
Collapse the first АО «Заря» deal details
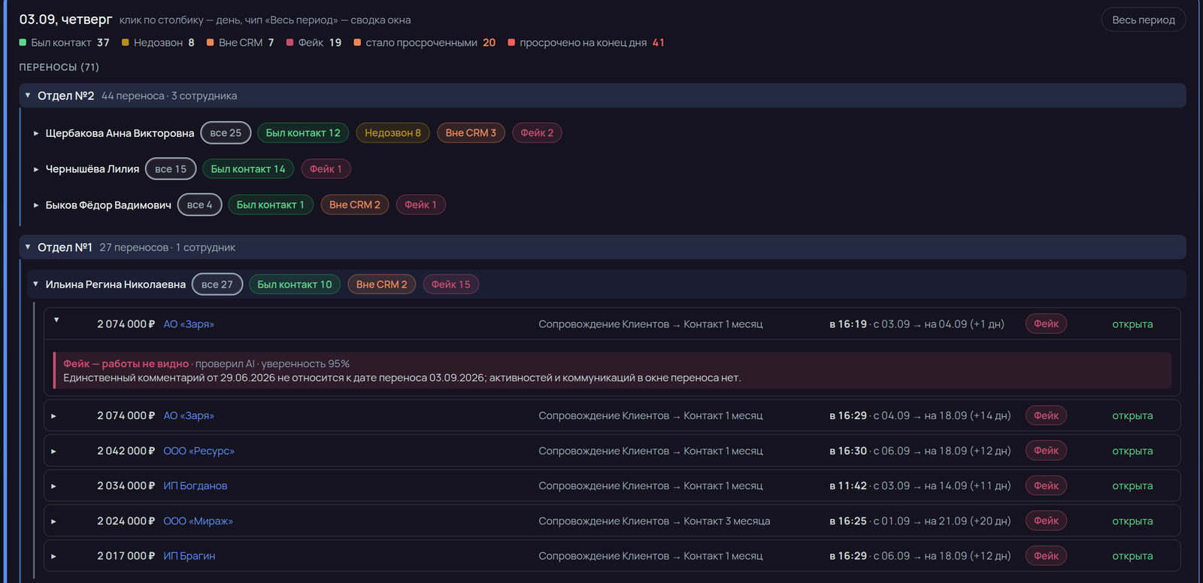click(56, 320)
